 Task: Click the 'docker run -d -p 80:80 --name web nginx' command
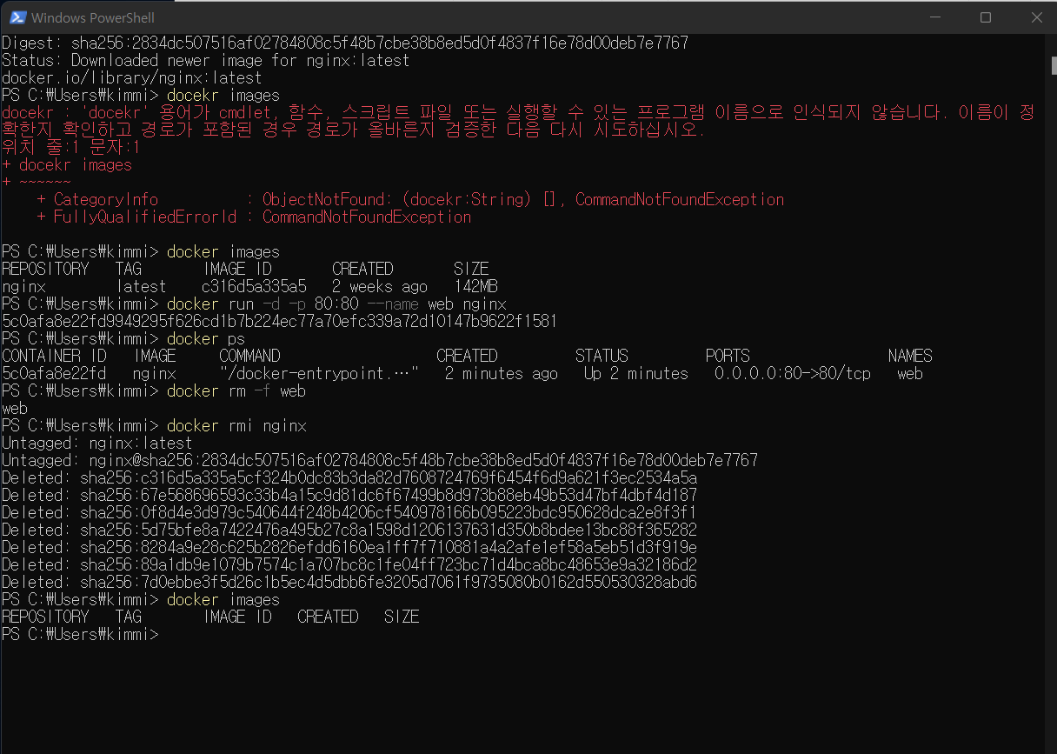(x=336, y=304)
